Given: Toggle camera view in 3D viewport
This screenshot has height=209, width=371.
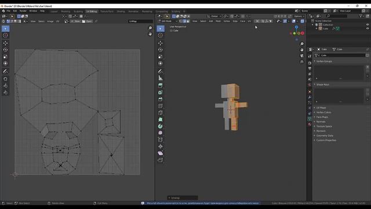Looking at the screenshot, I should [x=302, y=56].
